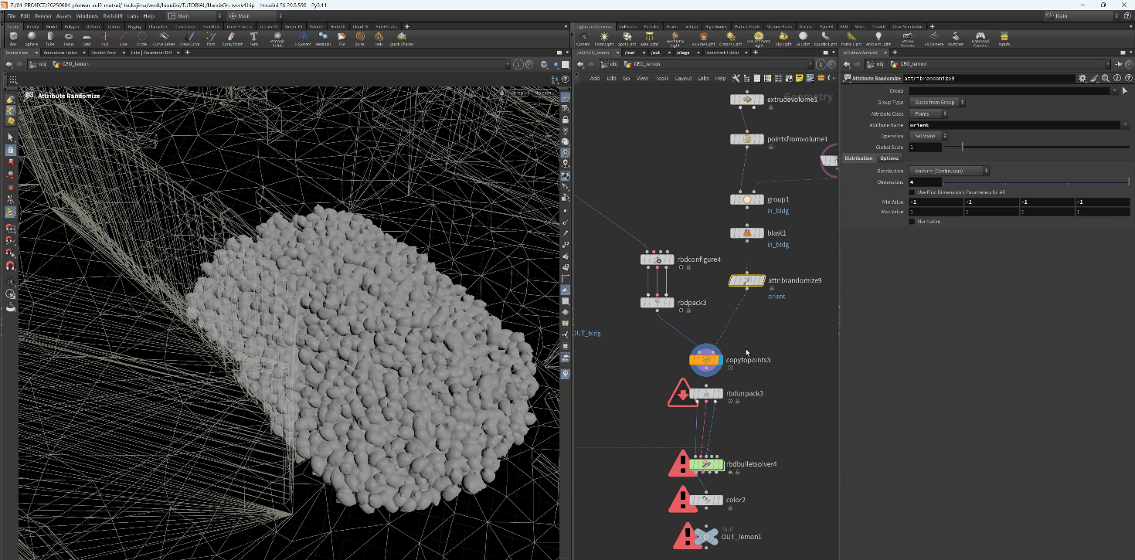Open the Attribute Class dropdown
The image size is (1135, 560).
tap(929, 114)
